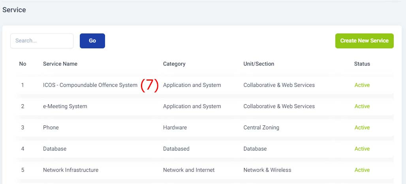This screenshot has width=406, height=184.
Task: Click Active status of e-Meeting System row
Action: tap(362, 106)
